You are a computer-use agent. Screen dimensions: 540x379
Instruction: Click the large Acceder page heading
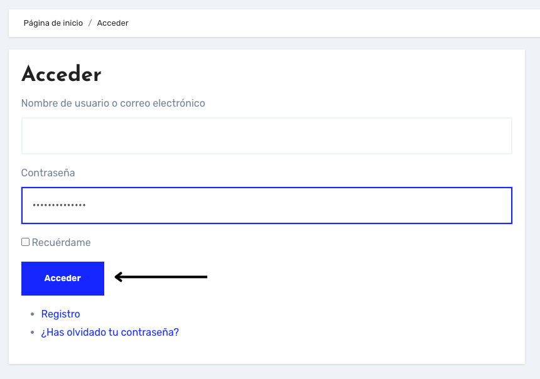coord(61,75)
